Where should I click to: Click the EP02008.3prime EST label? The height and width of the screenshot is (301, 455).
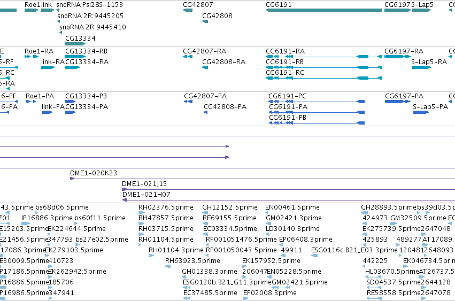[270, 293]
